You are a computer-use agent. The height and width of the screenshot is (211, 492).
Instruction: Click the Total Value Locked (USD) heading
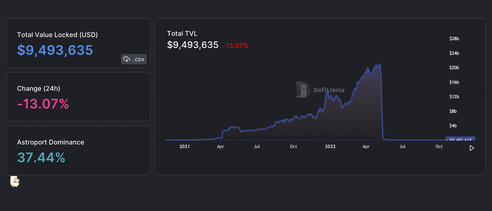[57, 35]
